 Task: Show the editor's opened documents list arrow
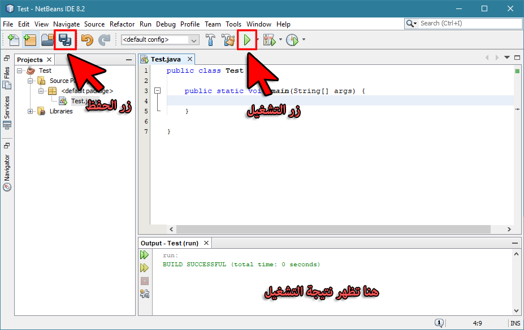pos(507,58)
